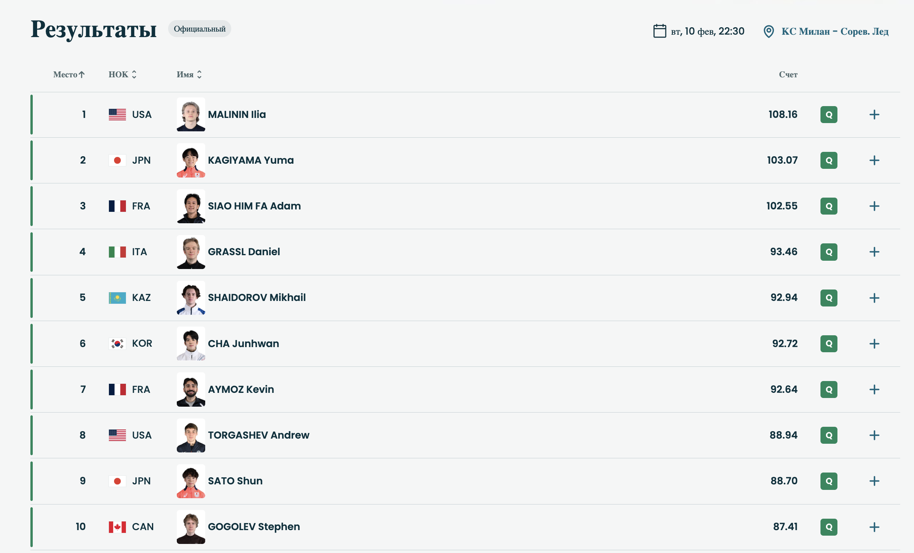The width and height of the screenshot is (914, 553).
Task: Click the USA flag next to MALININ Ilia
Action: 117,115
